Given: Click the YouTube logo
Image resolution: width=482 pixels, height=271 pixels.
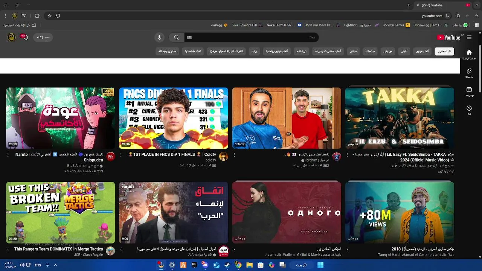Looking at the screenshot, I should [448, 37].
